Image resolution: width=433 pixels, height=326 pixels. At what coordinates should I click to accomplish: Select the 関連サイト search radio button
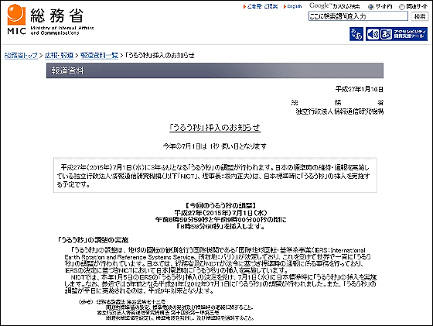click(402, 7)
